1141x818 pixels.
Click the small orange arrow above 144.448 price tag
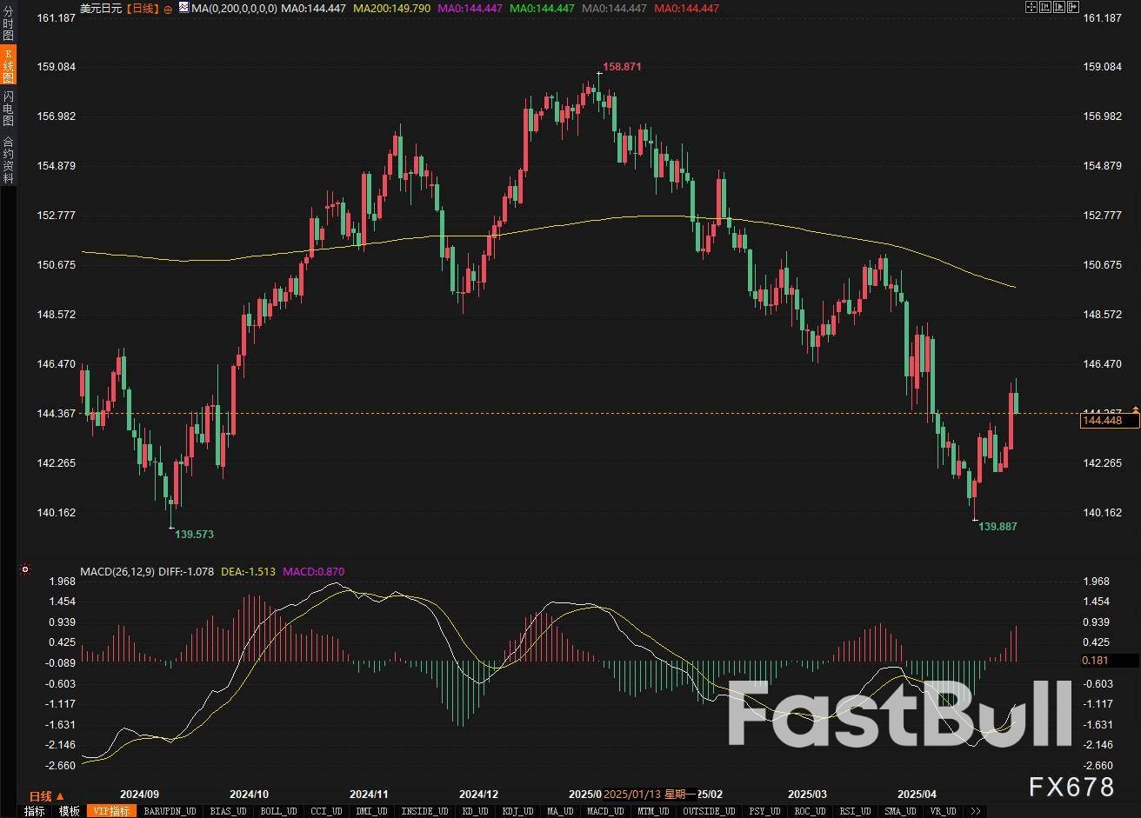click(x=1135, y=409)
